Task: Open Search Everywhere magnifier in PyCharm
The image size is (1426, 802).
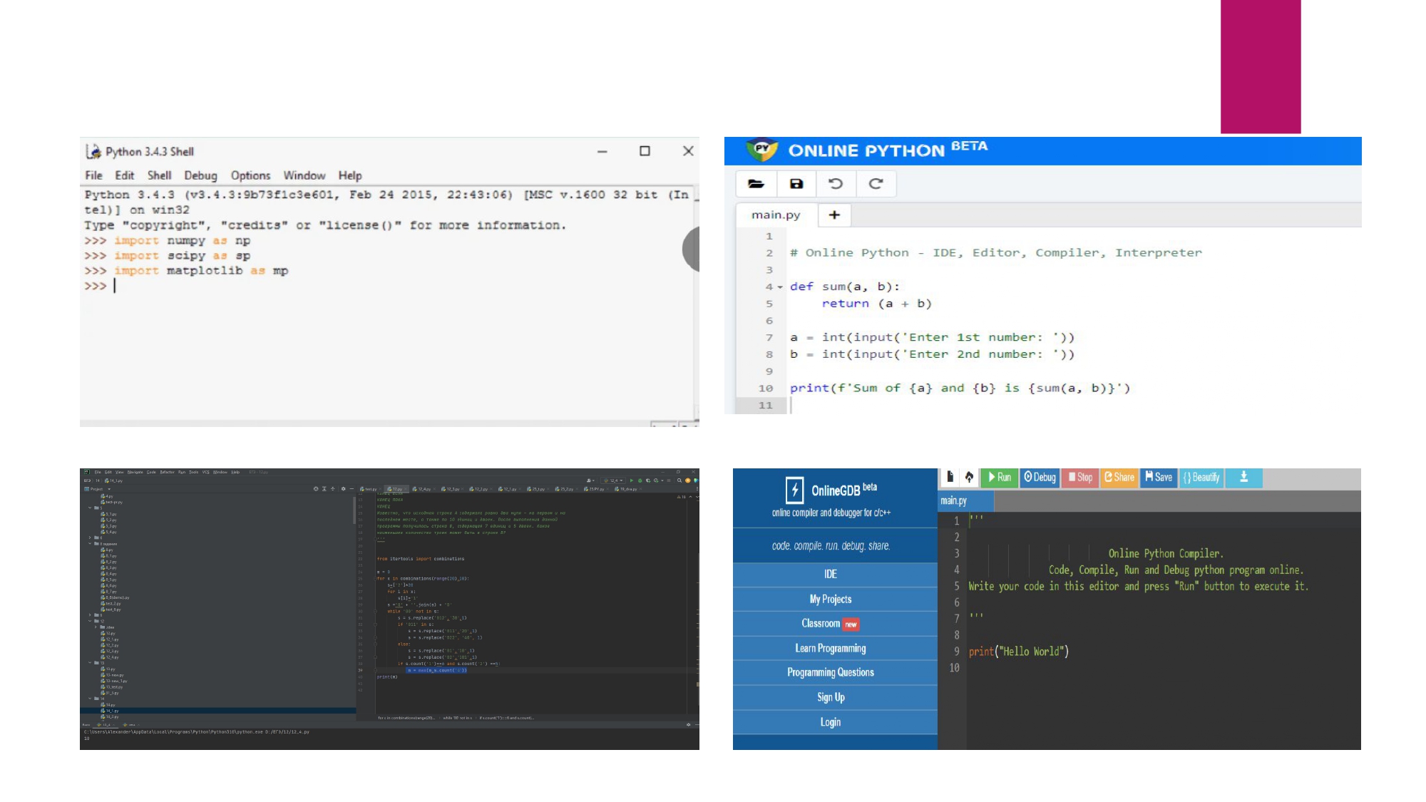Action: [679, 480]
